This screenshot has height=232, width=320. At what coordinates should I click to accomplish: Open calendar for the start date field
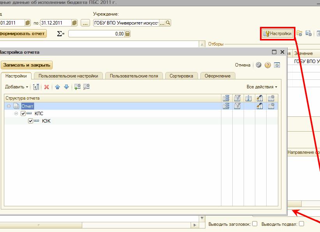pyautogui.click(x=28, y=23)
